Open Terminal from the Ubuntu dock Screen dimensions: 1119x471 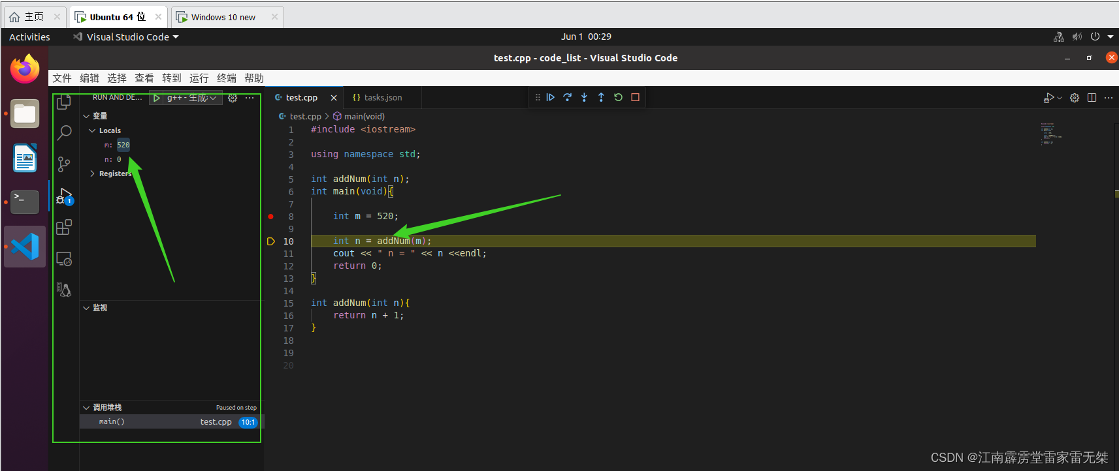tap(25, 202)
